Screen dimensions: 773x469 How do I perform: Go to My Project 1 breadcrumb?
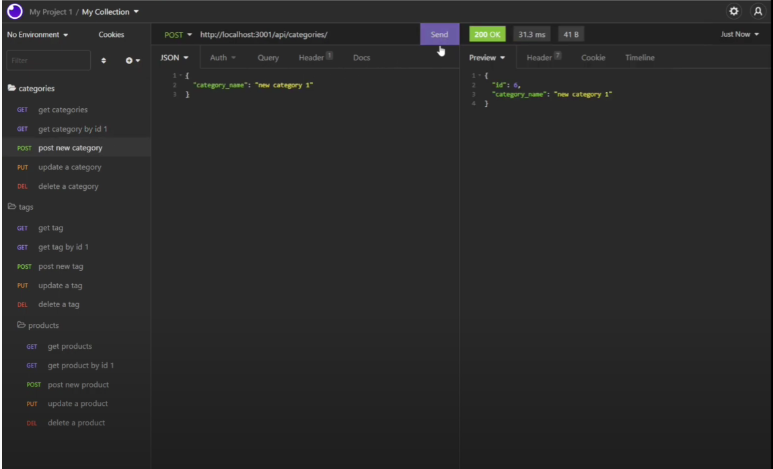[x=50, y=12]
